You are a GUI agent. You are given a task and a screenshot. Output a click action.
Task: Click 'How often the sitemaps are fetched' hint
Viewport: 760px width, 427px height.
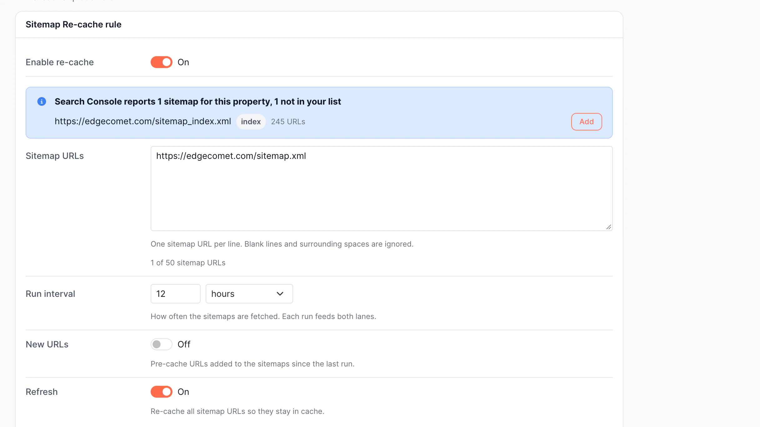tap(263, 317)
